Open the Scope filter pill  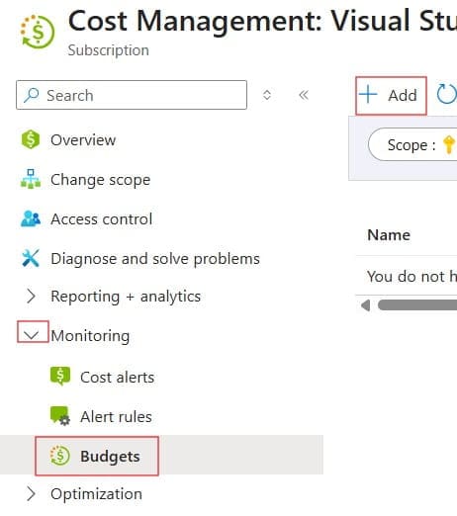pos(412,144)
